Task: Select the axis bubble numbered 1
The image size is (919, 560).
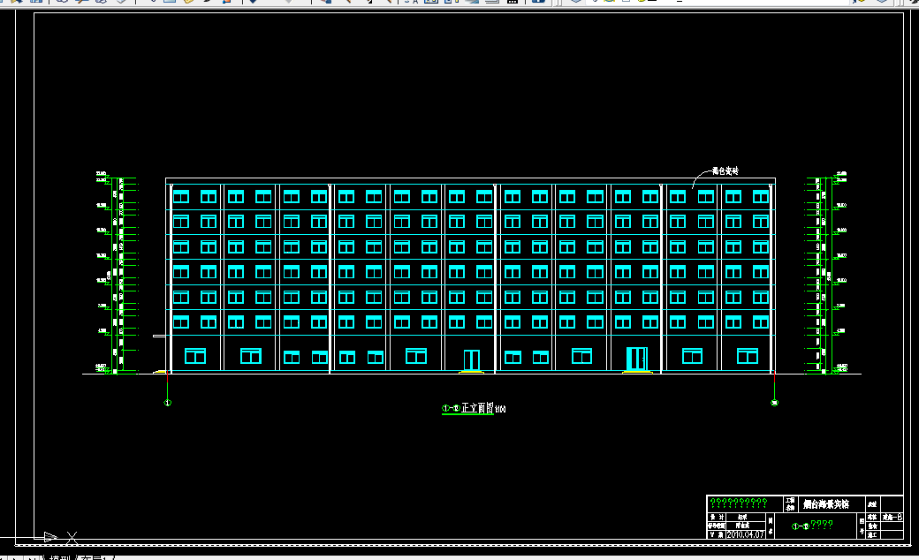Action: [x=168, y=403]
